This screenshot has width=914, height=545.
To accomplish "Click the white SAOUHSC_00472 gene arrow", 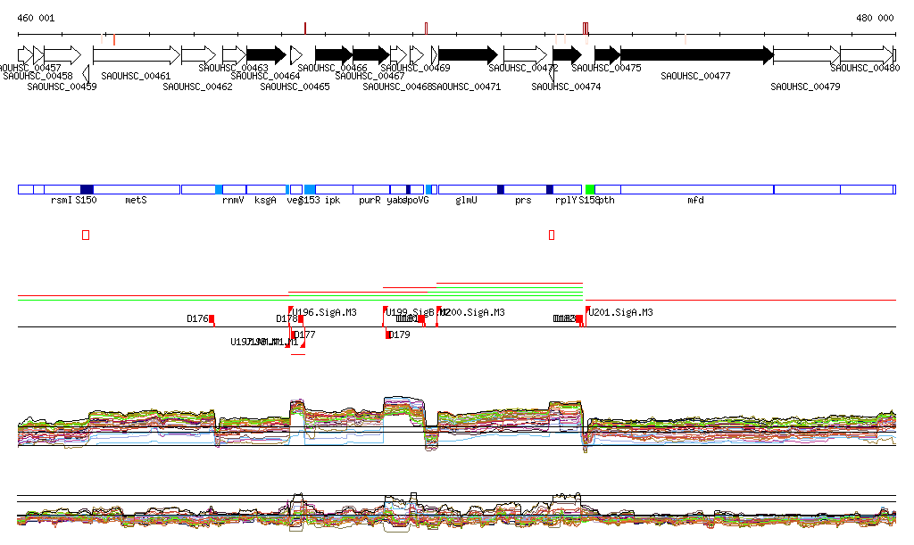I will 525,54.
